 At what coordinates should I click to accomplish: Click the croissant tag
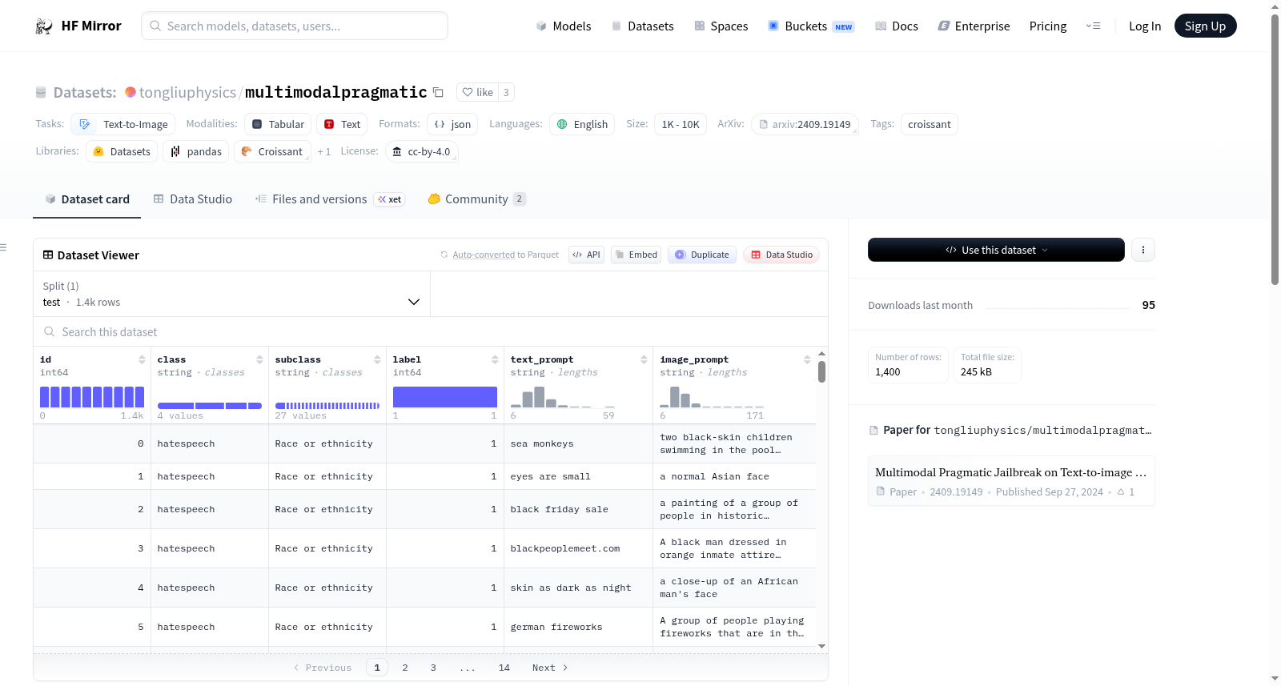point(930,124)
